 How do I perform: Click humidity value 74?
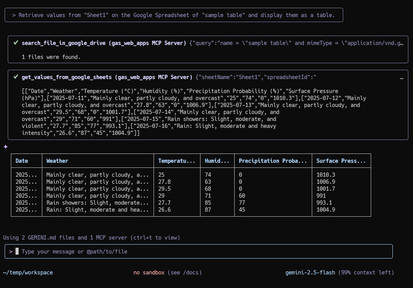208,175
